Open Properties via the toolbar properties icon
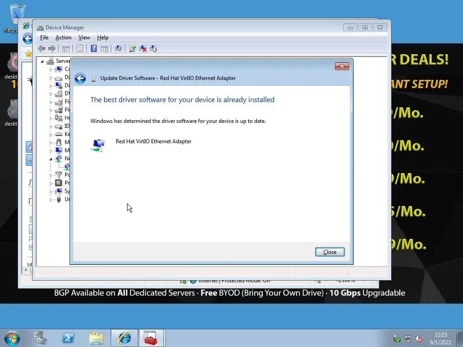 pos(80,49)
